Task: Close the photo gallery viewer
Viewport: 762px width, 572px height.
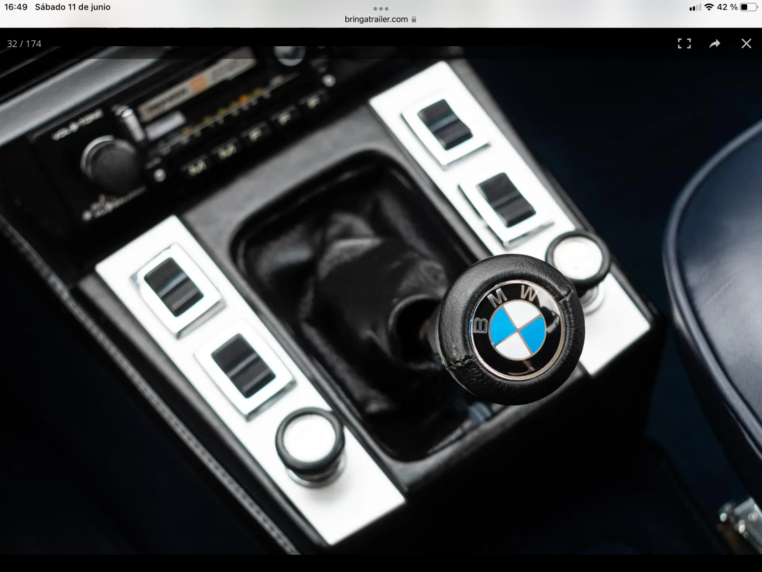Action: point(746,44)
